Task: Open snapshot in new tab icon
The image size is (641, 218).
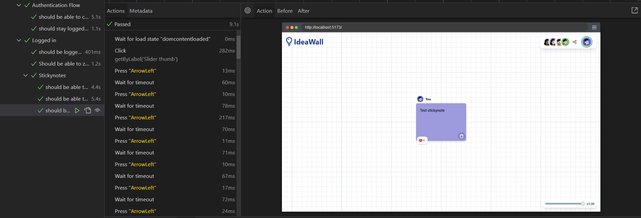Action: (x=634, y=11)
